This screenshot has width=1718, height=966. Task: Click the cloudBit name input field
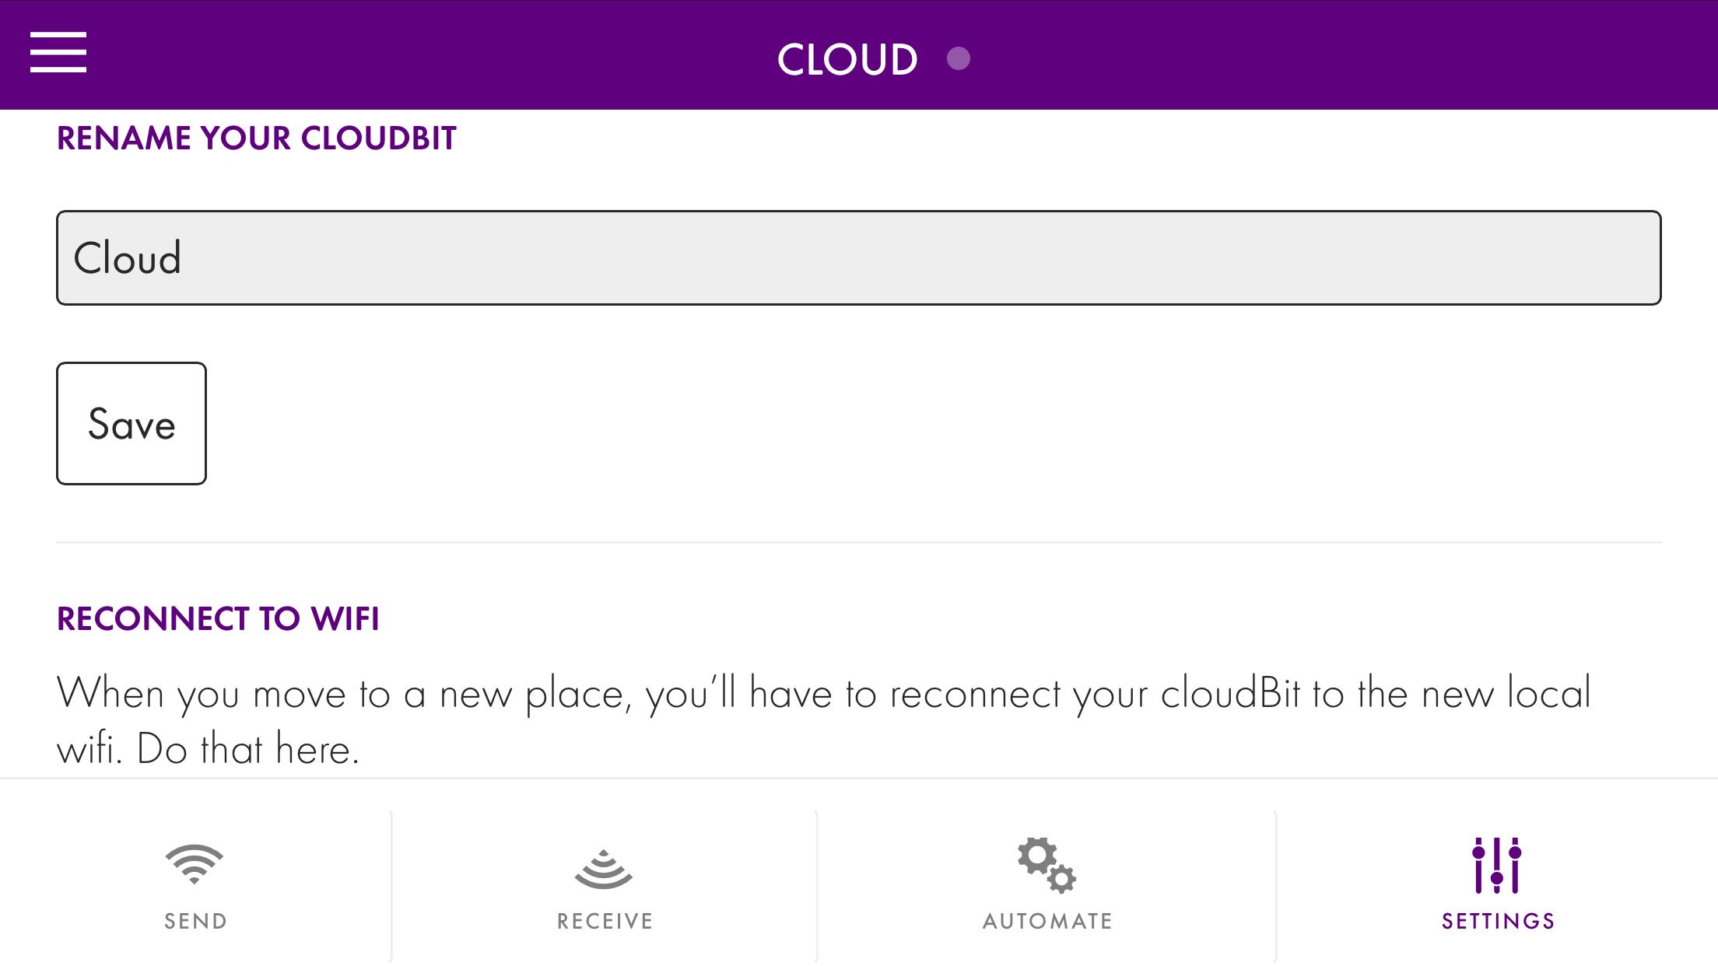[858, 257]
